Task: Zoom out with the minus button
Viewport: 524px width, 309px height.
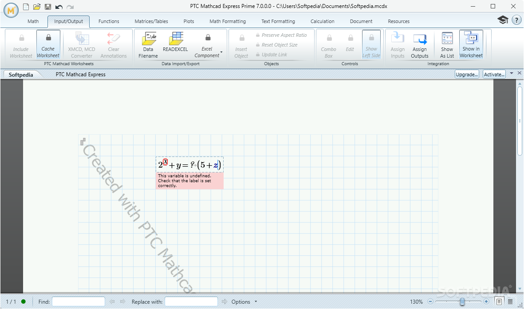Action: pyautogui.click(x=430, y=301)
